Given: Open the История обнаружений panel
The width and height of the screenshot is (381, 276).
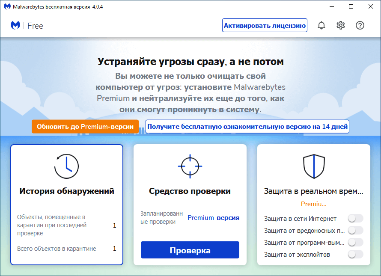Looking at the screenshot, I should [66, 191].
